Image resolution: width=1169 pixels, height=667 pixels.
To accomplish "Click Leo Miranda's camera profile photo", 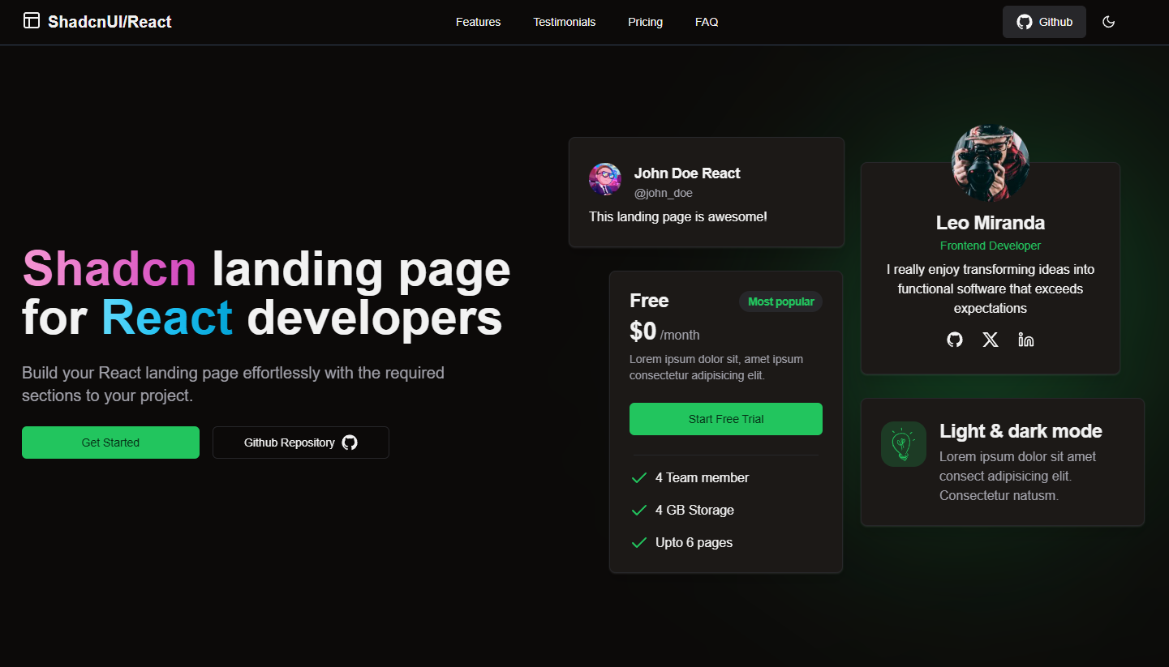I will 991,163.
